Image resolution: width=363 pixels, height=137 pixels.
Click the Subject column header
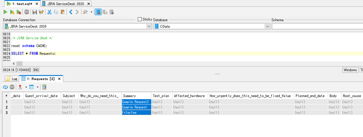coord(70,96)
